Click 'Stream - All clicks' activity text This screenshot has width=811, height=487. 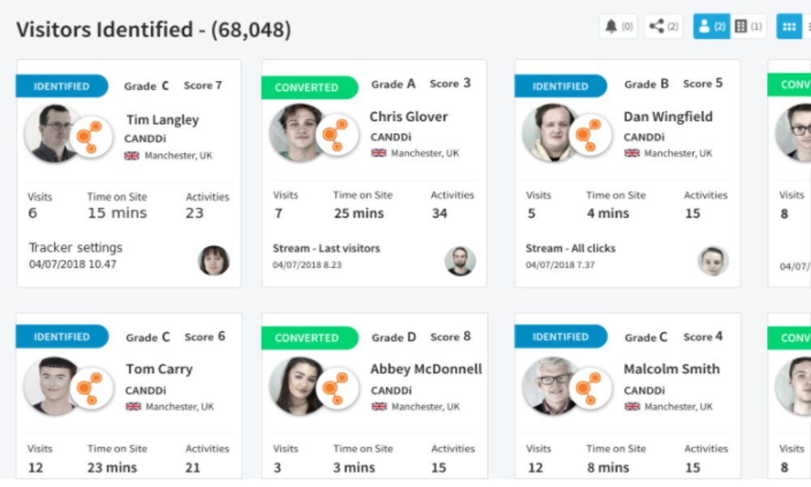[570, 248]
